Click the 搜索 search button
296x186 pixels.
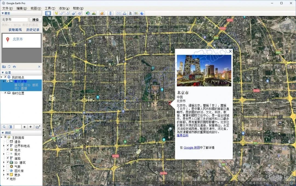click(35, 20)
